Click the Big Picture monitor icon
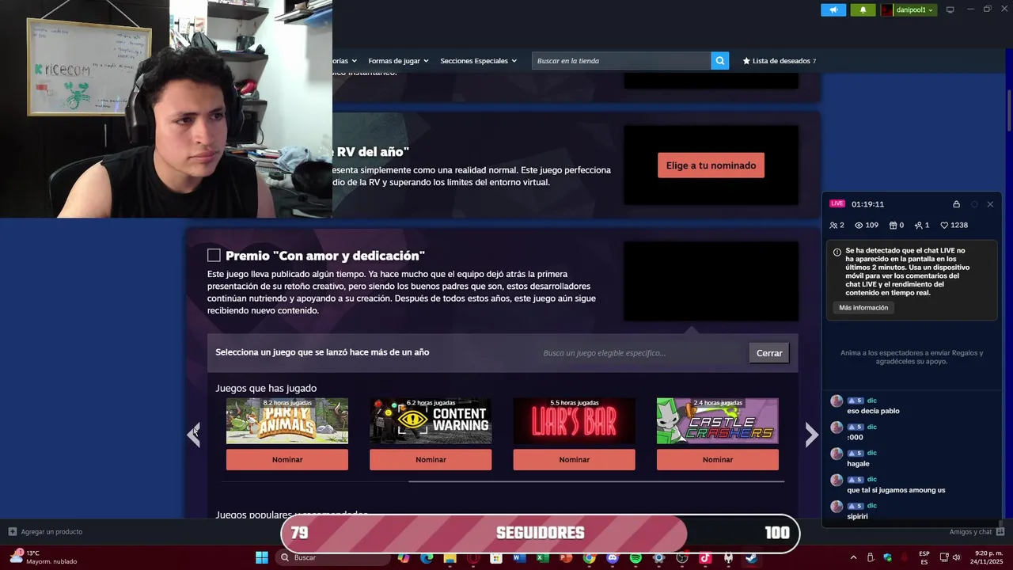1013x570 pixels. [950, 9]
